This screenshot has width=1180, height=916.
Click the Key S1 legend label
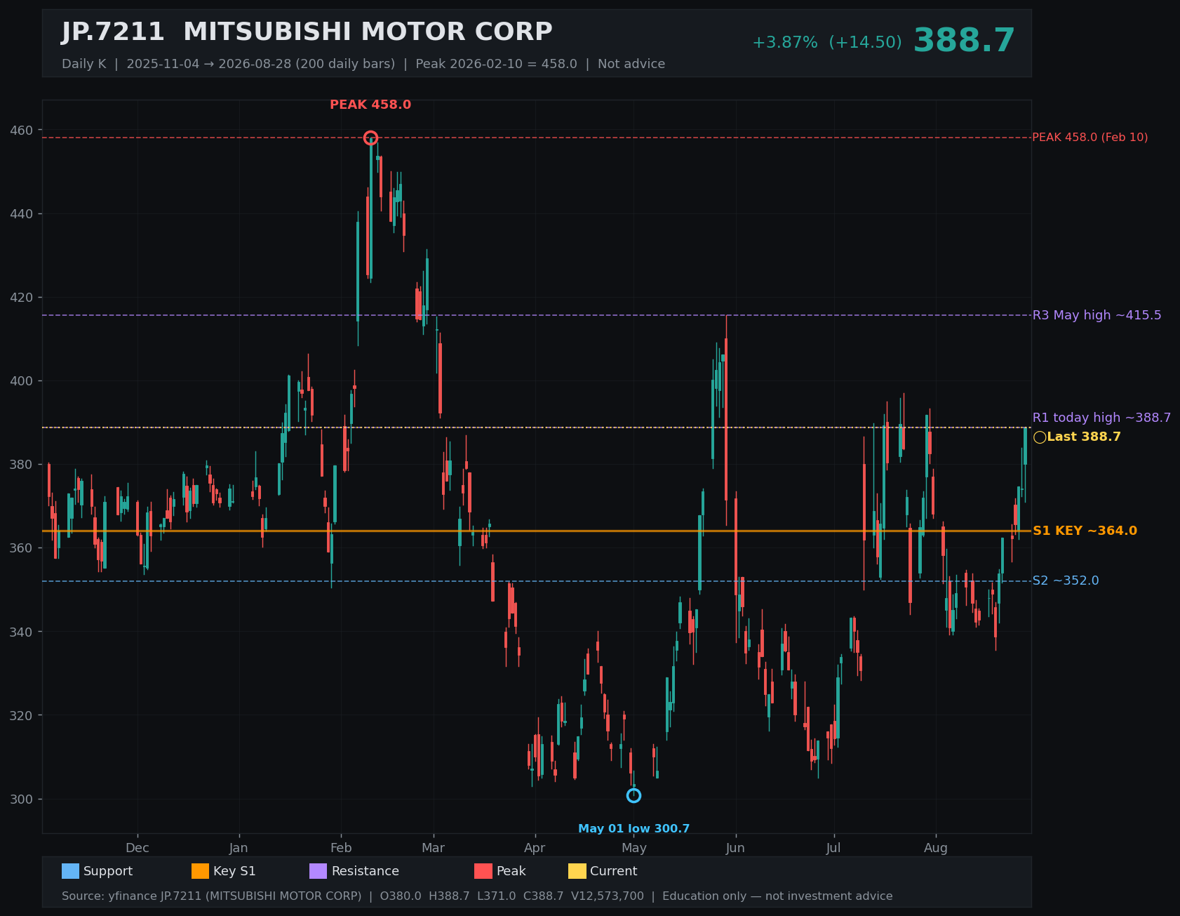tap(234, 871)
